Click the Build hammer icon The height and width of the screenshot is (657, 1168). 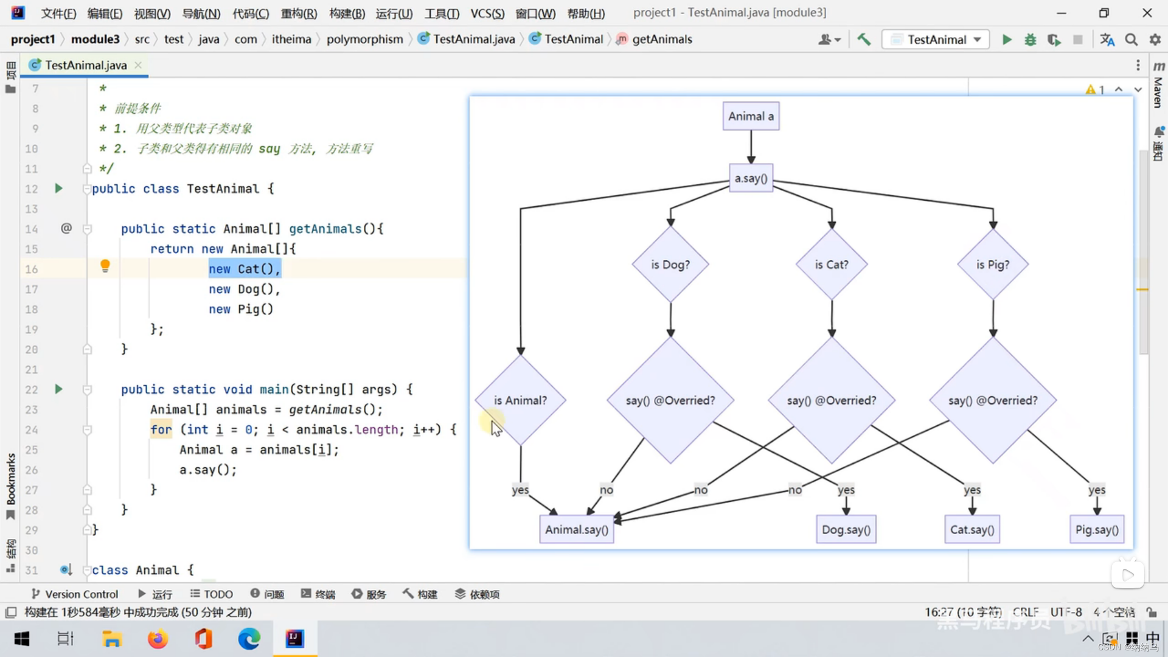pos(864,40)
